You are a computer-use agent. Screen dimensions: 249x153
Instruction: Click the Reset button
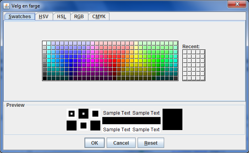[x=151, y=143]
